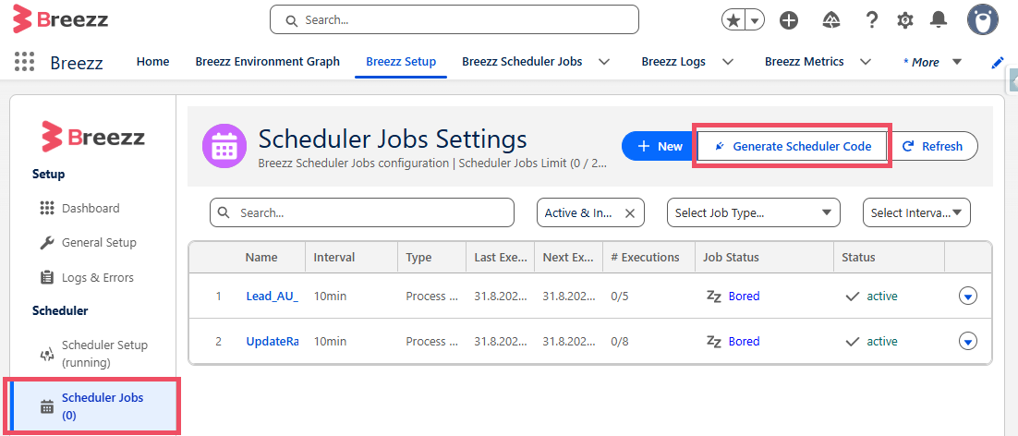The image size is (1018, 436).
Task: Open Scheduler Setup (running) in the sidebar
Action: [94, 354]
